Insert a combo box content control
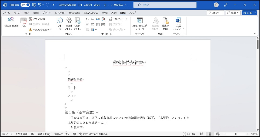Viewport: 260px width, 137px height. click(92, 24)
